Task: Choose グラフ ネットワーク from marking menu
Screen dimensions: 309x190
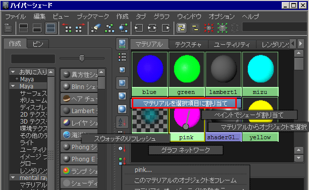Action: tap(186, 150)
